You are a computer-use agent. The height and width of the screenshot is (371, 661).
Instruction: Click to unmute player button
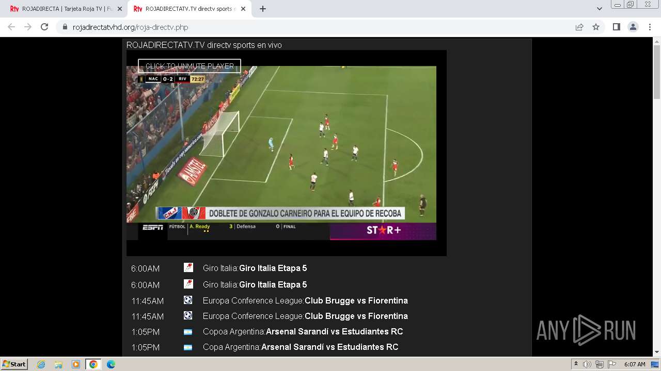click(190, 66)
